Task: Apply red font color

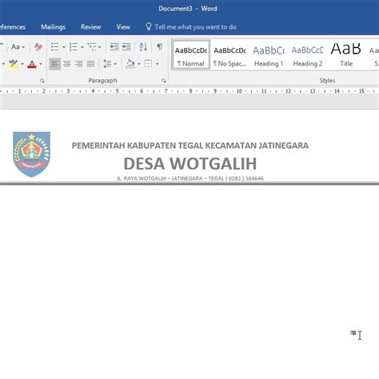Action: tap(32, 64)
